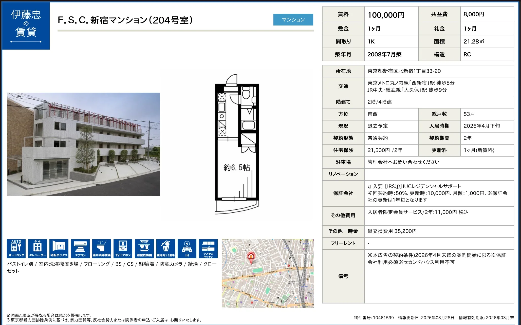Screen dimensions: 521x325
Task: Click the マンション property type badge
Action: [x=293, y=19]
